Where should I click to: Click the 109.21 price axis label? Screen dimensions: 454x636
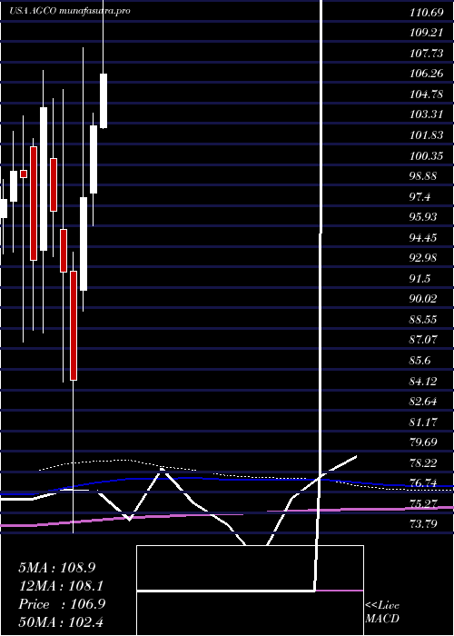[x=426, y=33]
